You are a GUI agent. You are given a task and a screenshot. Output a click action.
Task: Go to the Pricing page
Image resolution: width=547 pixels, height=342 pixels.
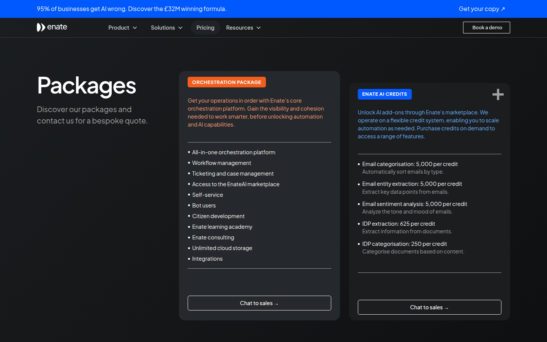pos(205,28)
